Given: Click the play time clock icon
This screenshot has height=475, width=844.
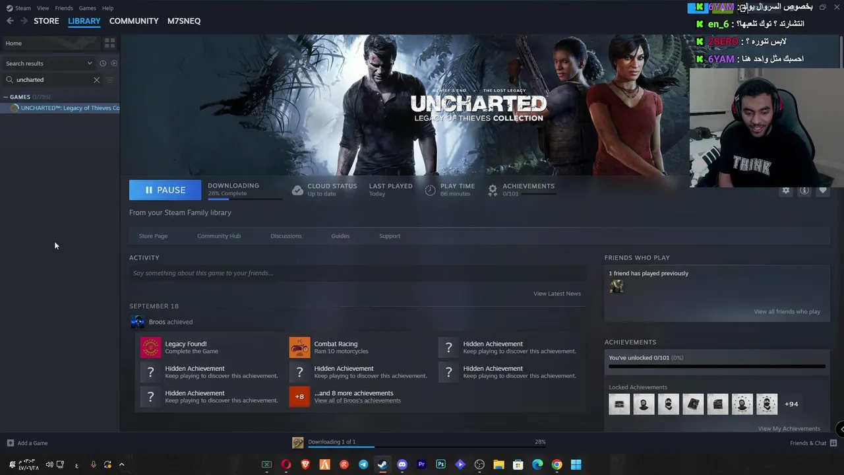Looking at the screenshot, I should coord(430,190).
